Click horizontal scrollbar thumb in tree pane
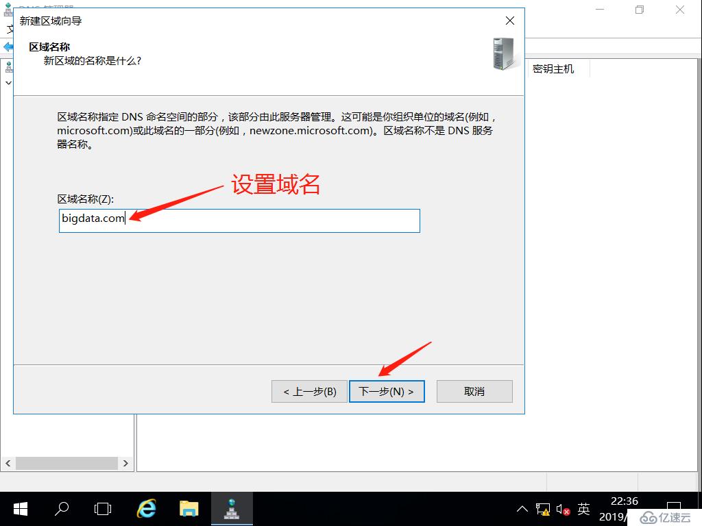The width and height of the screenshot is (702, 526). click(x=66, y=463)
